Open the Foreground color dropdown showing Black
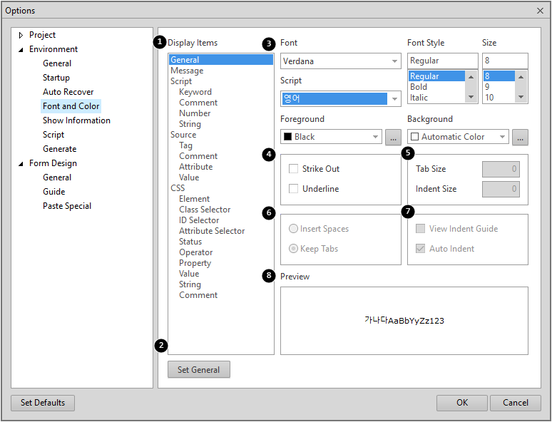 tap(332, 137)
